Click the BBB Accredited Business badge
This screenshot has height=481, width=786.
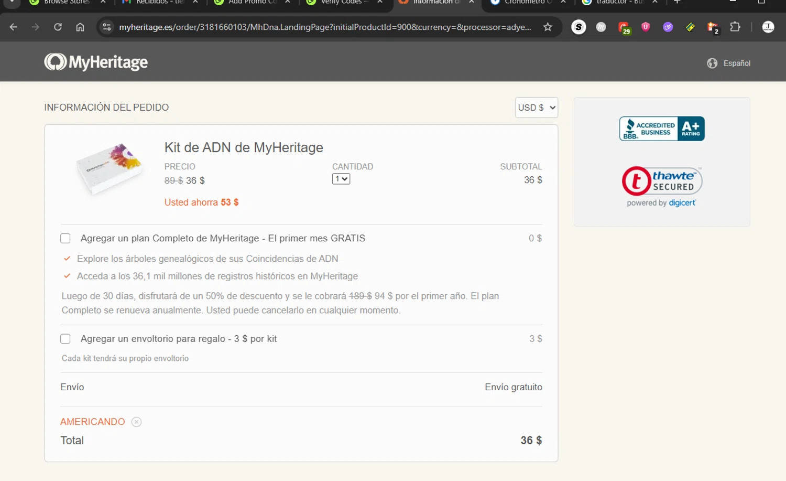(662, 129)
